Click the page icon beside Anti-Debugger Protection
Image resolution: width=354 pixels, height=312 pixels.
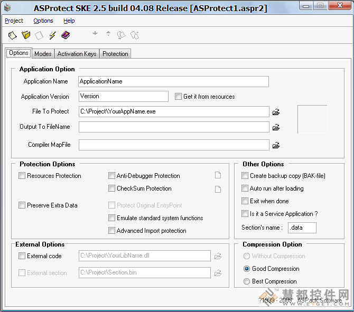tap(218, 175)
